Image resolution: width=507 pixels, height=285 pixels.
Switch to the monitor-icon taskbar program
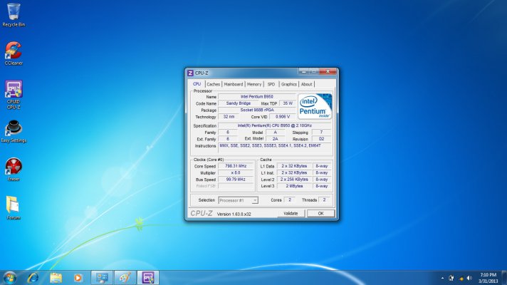tap(102, 278)
